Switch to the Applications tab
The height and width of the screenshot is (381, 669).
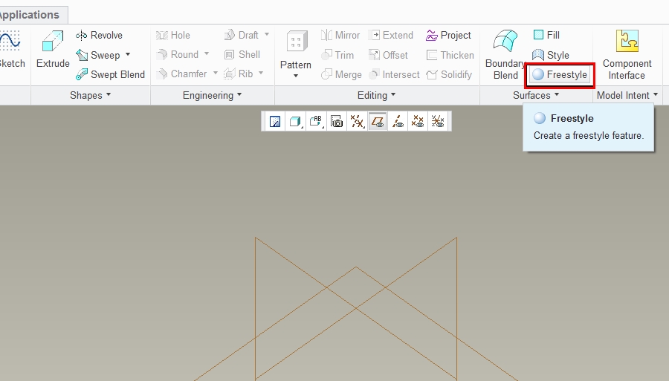pyautogui.click(x=29, y=15)
